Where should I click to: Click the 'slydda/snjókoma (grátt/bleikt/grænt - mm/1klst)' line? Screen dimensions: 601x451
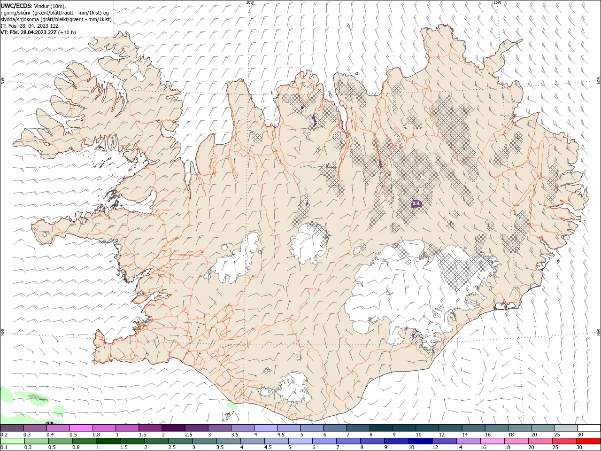[x=56, y=19]
